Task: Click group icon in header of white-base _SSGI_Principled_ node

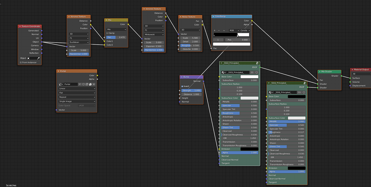Action: pyautogui.click(x=257, y=63)
